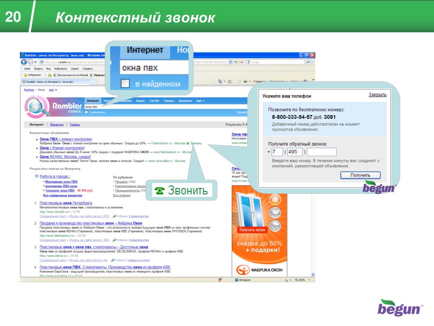Click the Rambler поиск logo
Viewport: 434px width, 326px height.
point(54,107)
